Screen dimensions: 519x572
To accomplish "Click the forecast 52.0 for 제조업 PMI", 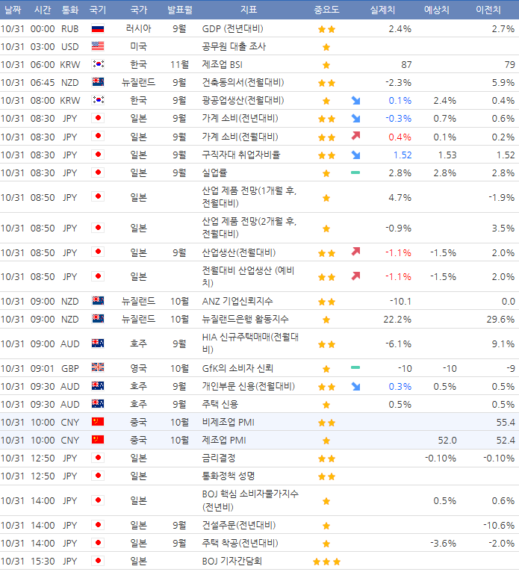I will [x=447, y=440].
